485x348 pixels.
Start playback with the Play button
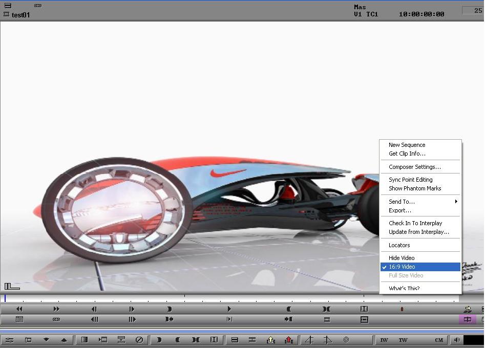229,309
